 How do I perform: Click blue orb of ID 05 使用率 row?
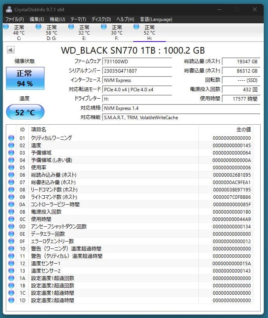[x=11, y=167]
